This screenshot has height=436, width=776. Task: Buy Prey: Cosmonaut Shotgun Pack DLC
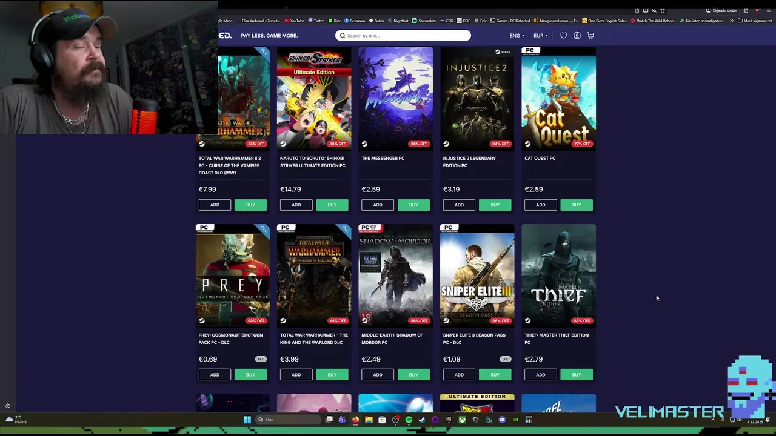coord(250,375)
